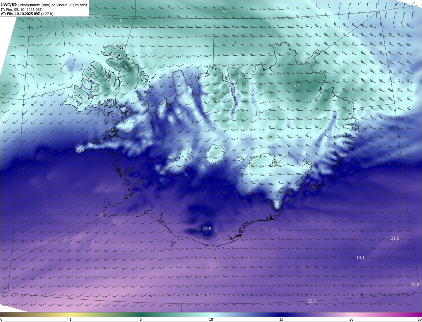
Task: Click the 22.8 value on the map
Action: point(415,284)
